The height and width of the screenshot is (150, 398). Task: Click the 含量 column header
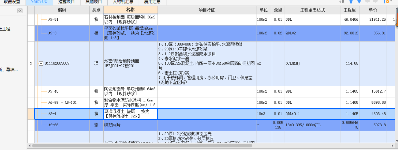[278, 10]
